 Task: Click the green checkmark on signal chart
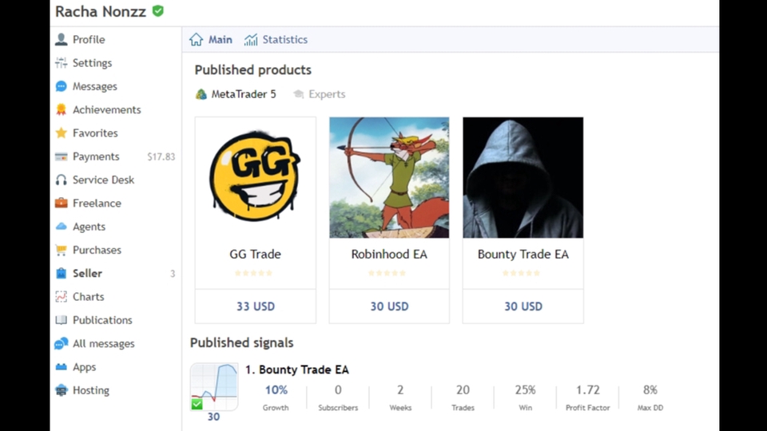[197, 404]
